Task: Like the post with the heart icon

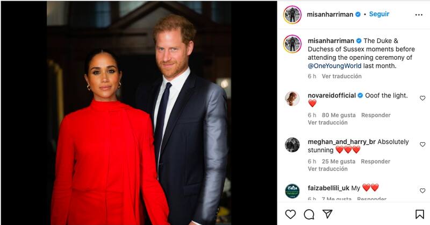Action: point(290,214)
